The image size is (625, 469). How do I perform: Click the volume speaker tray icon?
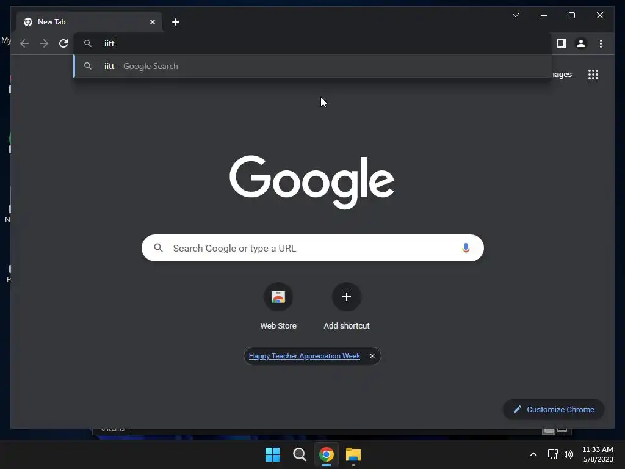click(x=567, y=454)
